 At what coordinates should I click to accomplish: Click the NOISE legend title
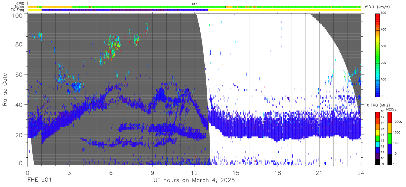pyautogui.click(x=391, y=109)
